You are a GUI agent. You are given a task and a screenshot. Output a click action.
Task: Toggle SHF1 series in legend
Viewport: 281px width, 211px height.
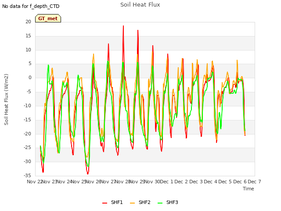pyautogui.click(x=112, y=202)
